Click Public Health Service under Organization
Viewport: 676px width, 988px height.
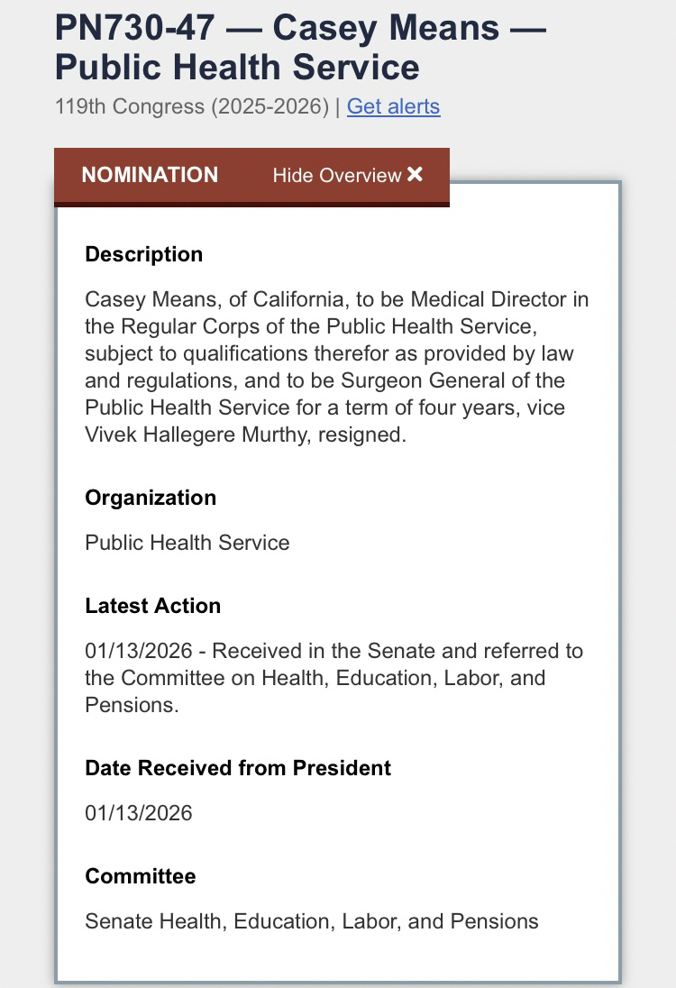tap(187, 543)
